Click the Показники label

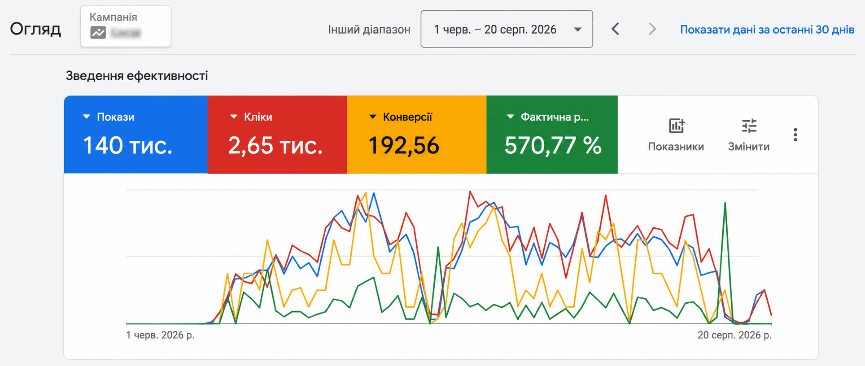pyautogui.click(x=676, y=147)
